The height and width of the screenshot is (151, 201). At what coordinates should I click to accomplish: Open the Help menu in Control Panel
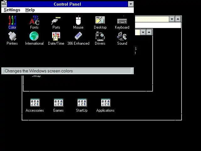30,10
